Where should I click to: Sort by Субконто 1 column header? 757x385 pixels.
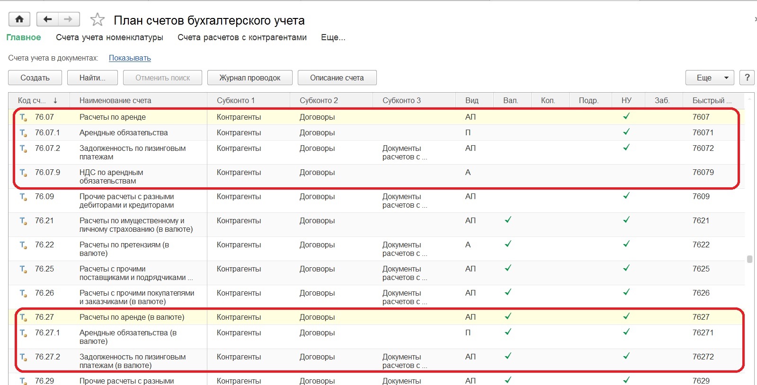tap(249, 100)
